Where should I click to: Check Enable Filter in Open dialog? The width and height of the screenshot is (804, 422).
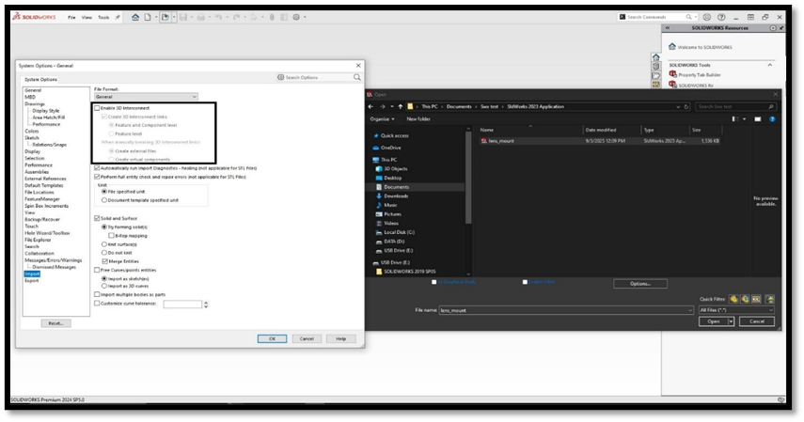click(x=525, y=282)
